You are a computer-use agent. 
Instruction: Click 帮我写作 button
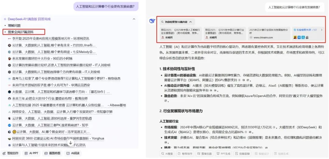click(185, 154)
